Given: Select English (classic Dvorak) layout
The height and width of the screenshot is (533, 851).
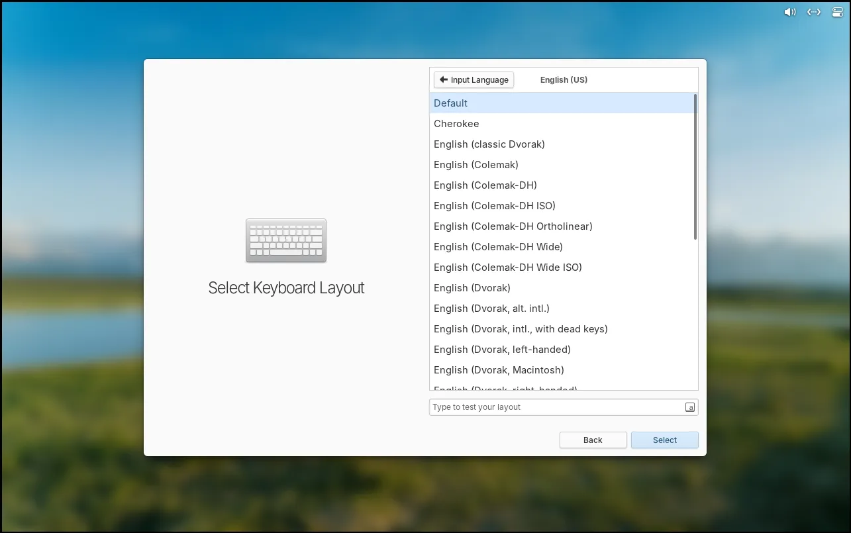Looking at the screenshot, I should pos(489,144).
